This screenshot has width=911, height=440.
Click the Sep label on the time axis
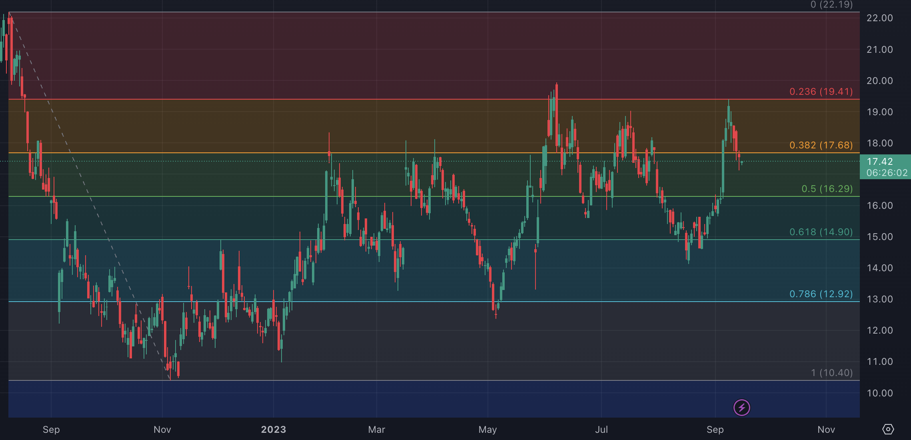tap(51, 429)
